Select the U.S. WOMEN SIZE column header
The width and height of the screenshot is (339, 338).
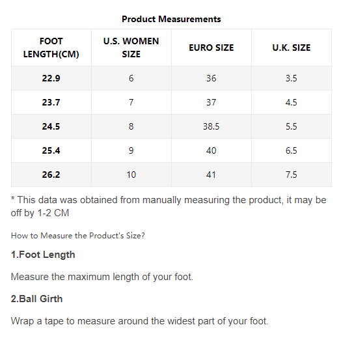point(131,48)
